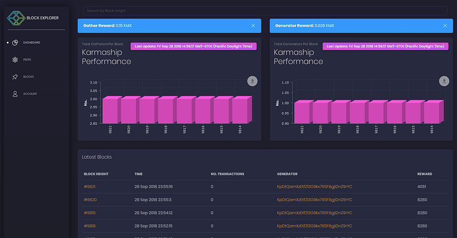This screenshot has height=238, width=457.
Task: Click the 9814 bar in Generators chart
Action: coord(434,112)
